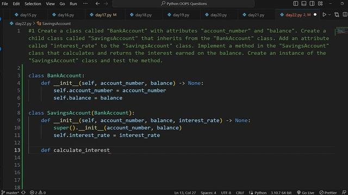This screenshot has height=195, width=348.
Task: Click SavingsAccount in the breadcrumb
Action: click(x=56, y=23)
